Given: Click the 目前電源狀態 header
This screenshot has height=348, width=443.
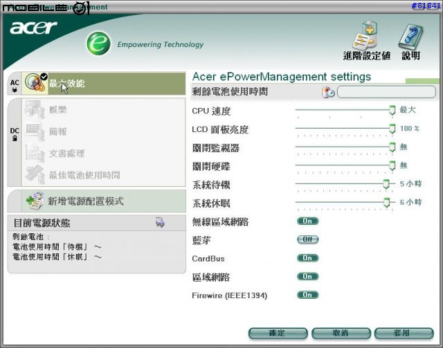Looking at the screenshot, I should [x=96, y=223].
